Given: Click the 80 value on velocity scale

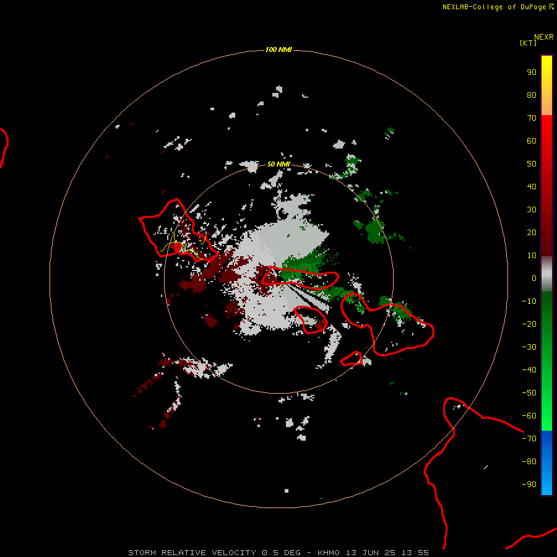Looking at the screenshot, I should (x=532, y=95).
